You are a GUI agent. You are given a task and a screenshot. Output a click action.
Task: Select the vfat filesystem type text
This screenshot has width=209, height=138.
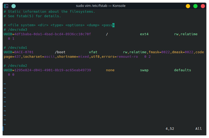pyautogui.click(x=93, y=52)
